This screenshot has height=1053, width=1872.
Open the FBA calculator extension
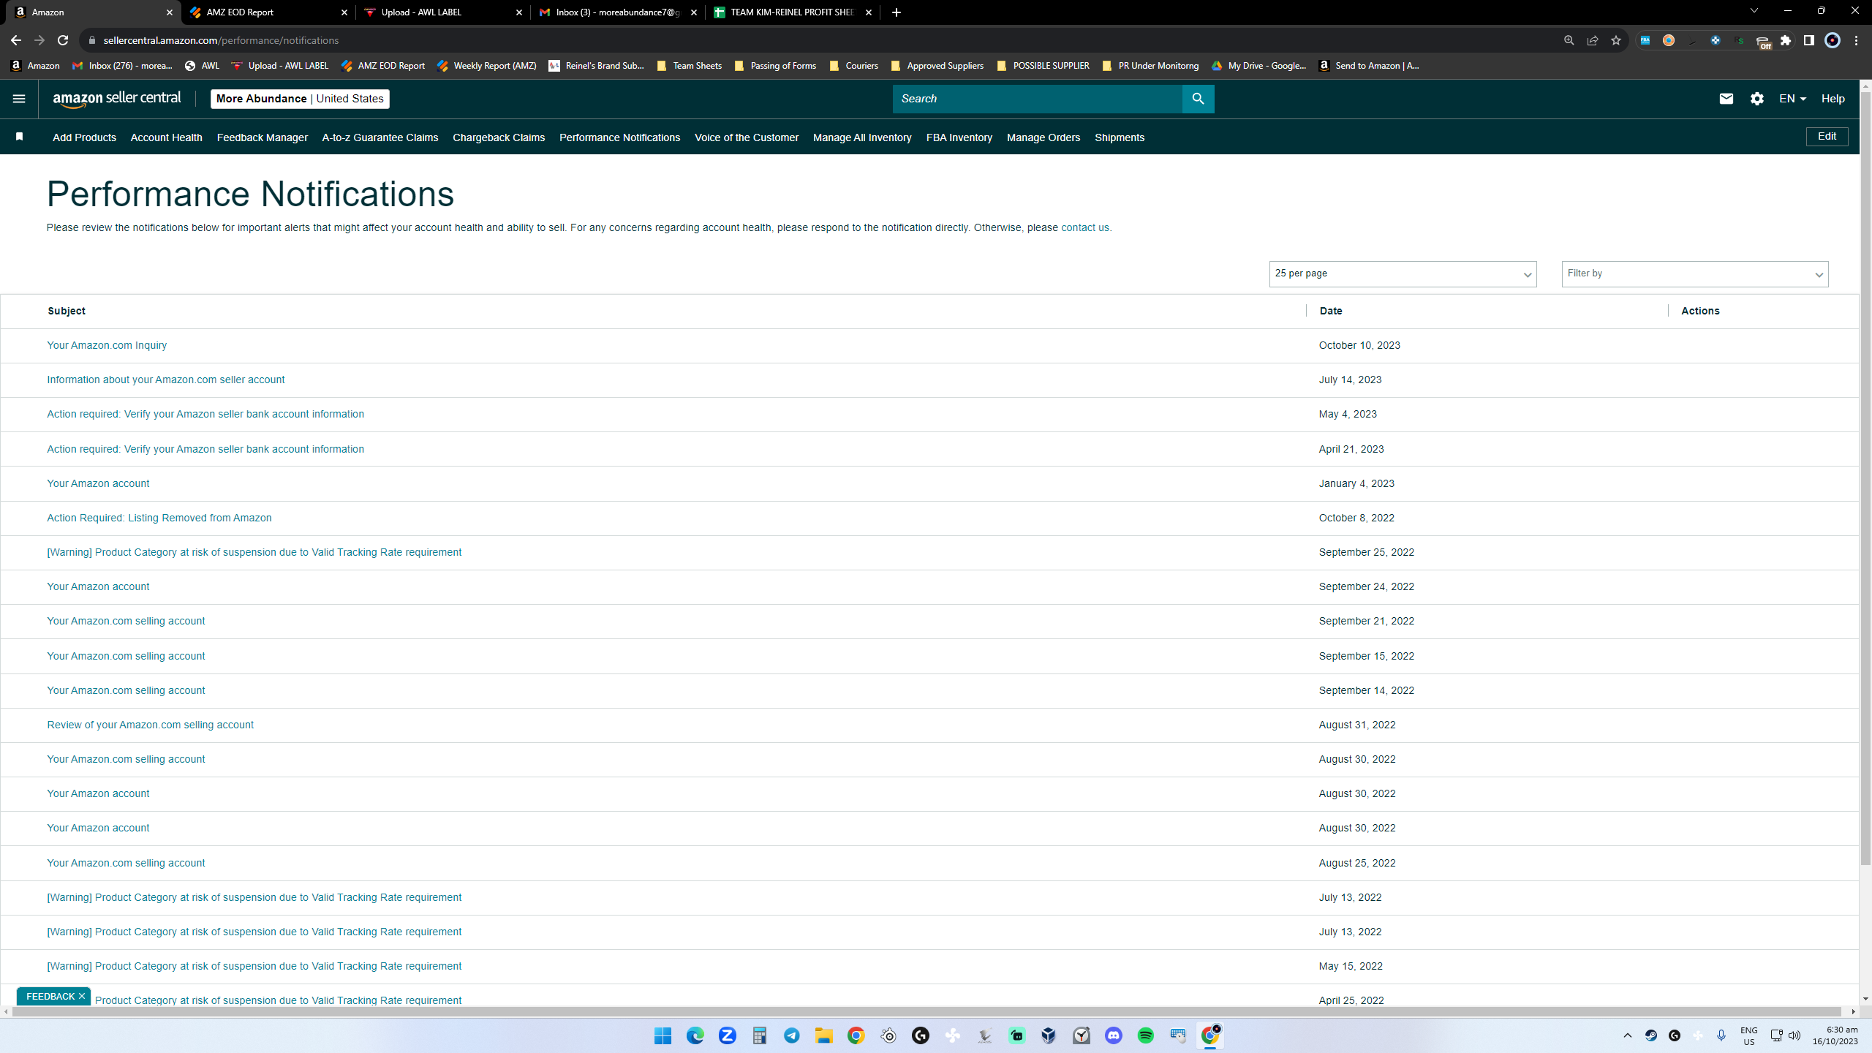[1645, 40]
